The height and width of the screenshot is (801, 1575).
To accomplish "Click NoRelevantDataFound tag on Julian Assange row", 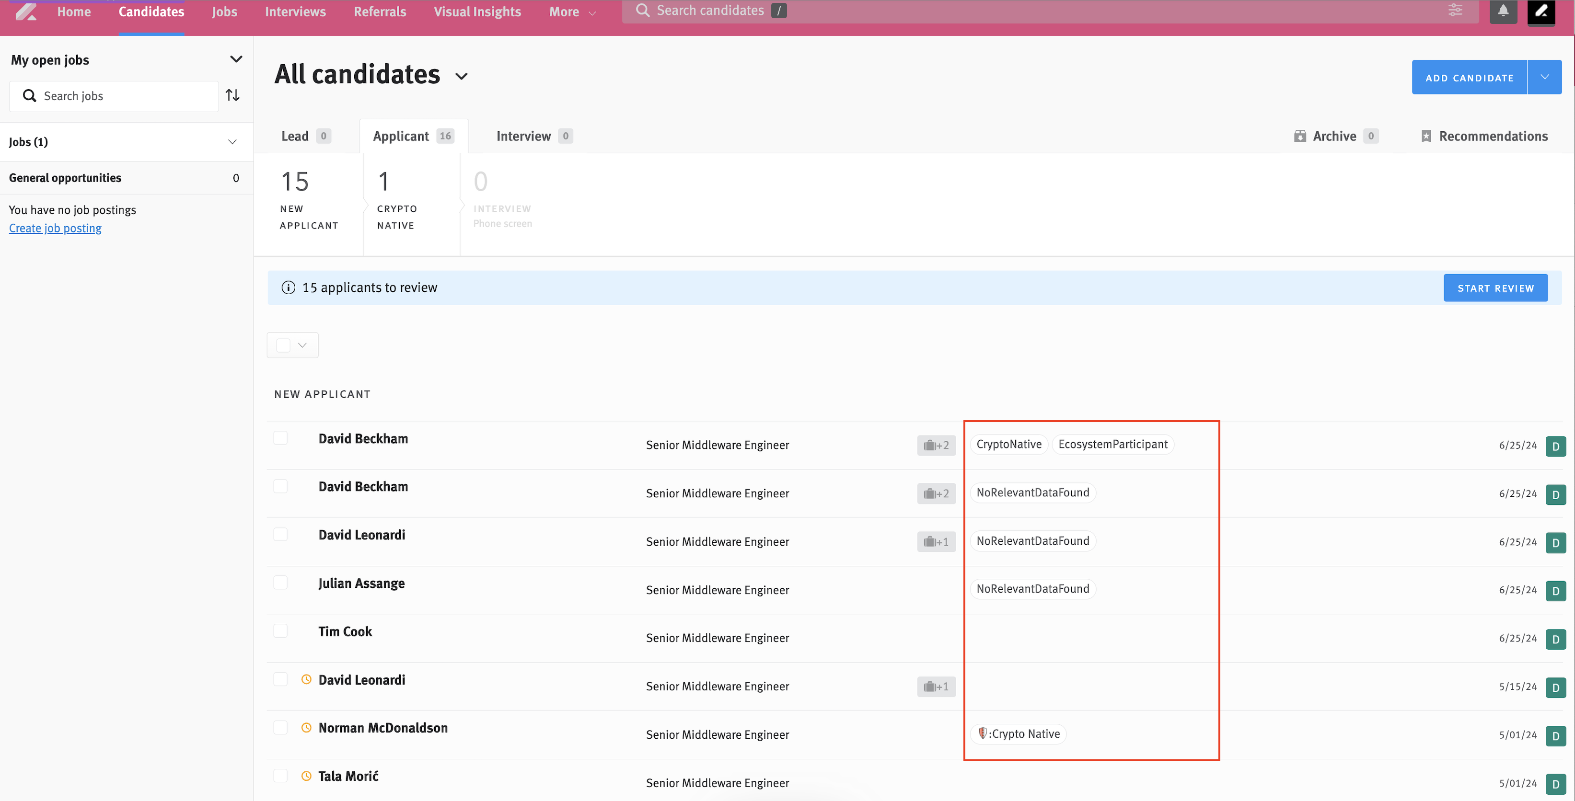I will coord(1033,589).
